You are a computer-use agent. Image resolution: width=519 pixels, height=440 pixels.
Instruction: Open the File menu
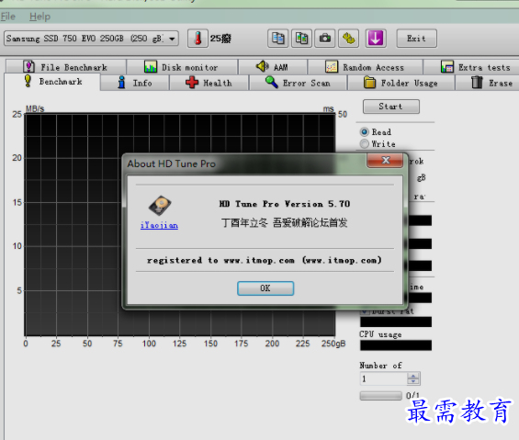tap(8, 17)
